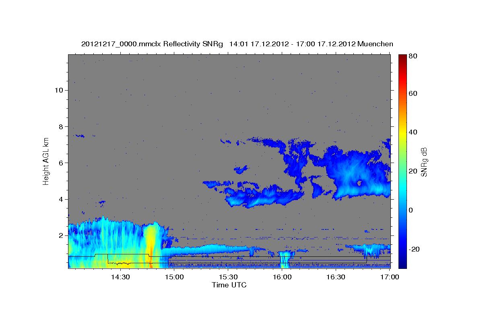
Task: Click the yellow band of the colorbar
Action: coord(402,133)
